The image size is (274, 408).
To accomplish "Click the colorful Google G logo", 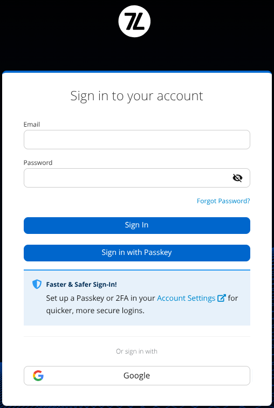I will (38, 376).
